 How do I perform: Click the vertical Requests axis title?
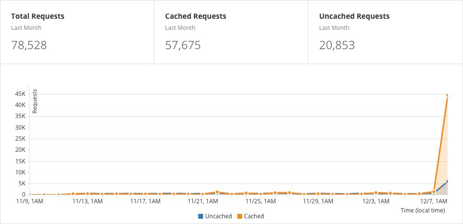coord(35,101)
